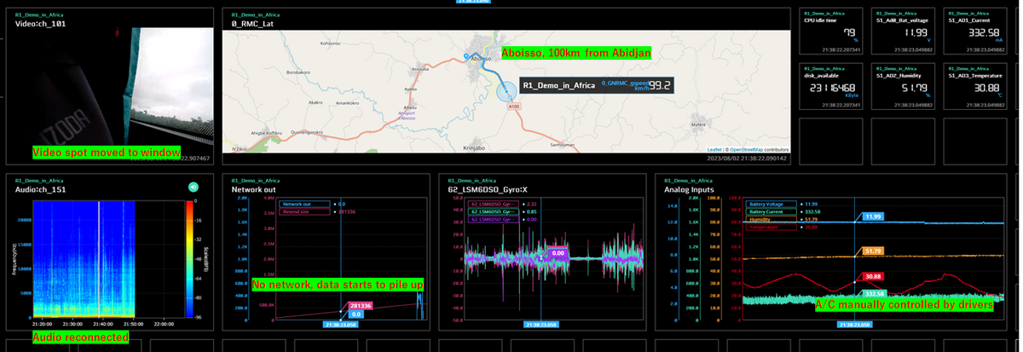Select the S1_Ad8_Bat_voltage value panel
The width and height of the screenshot is (1023, 352).
[x=901, y=32]
